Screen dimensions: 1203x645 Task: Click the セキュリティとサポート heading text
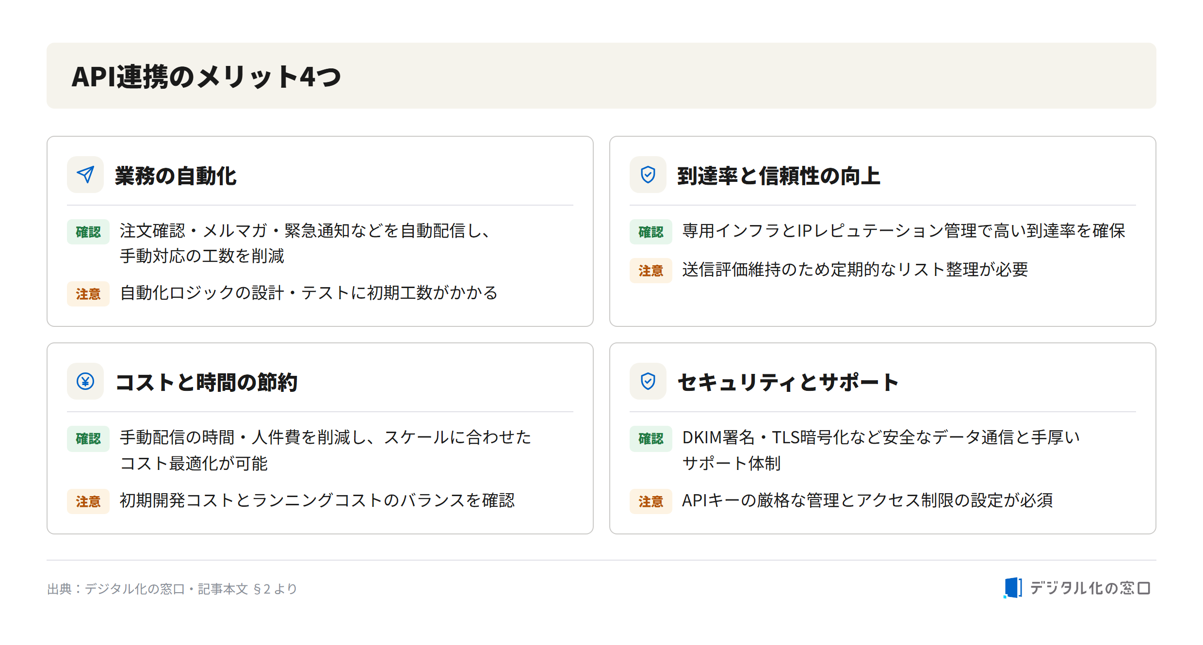[x=788, y=382]
